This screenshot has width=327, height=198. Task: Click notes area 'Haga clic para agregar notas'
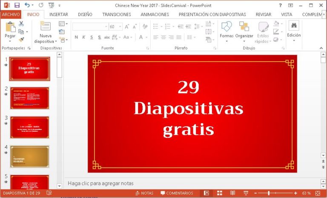(100, 184)
